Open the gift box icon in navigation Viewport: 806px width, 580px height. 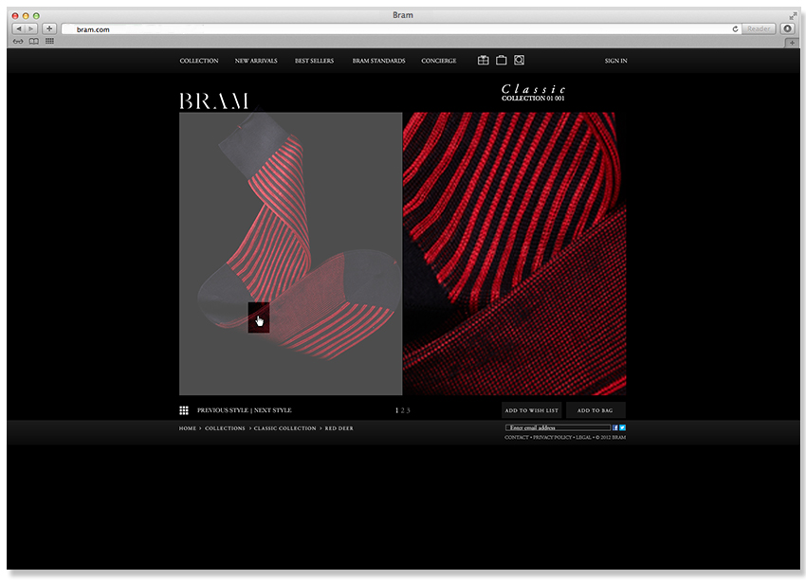[x=483, y=60]
